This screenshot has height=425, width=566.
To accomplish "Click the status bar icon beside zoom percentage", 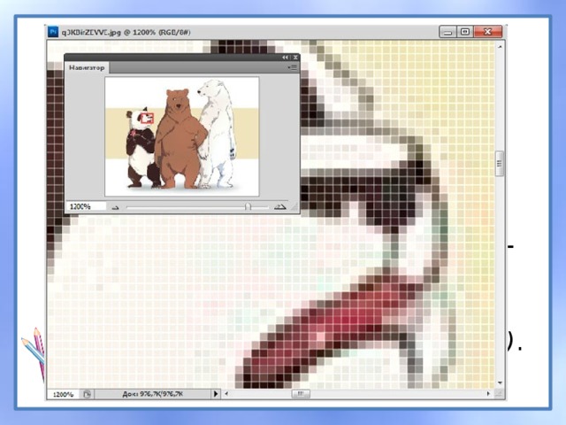I will point(88,394).
